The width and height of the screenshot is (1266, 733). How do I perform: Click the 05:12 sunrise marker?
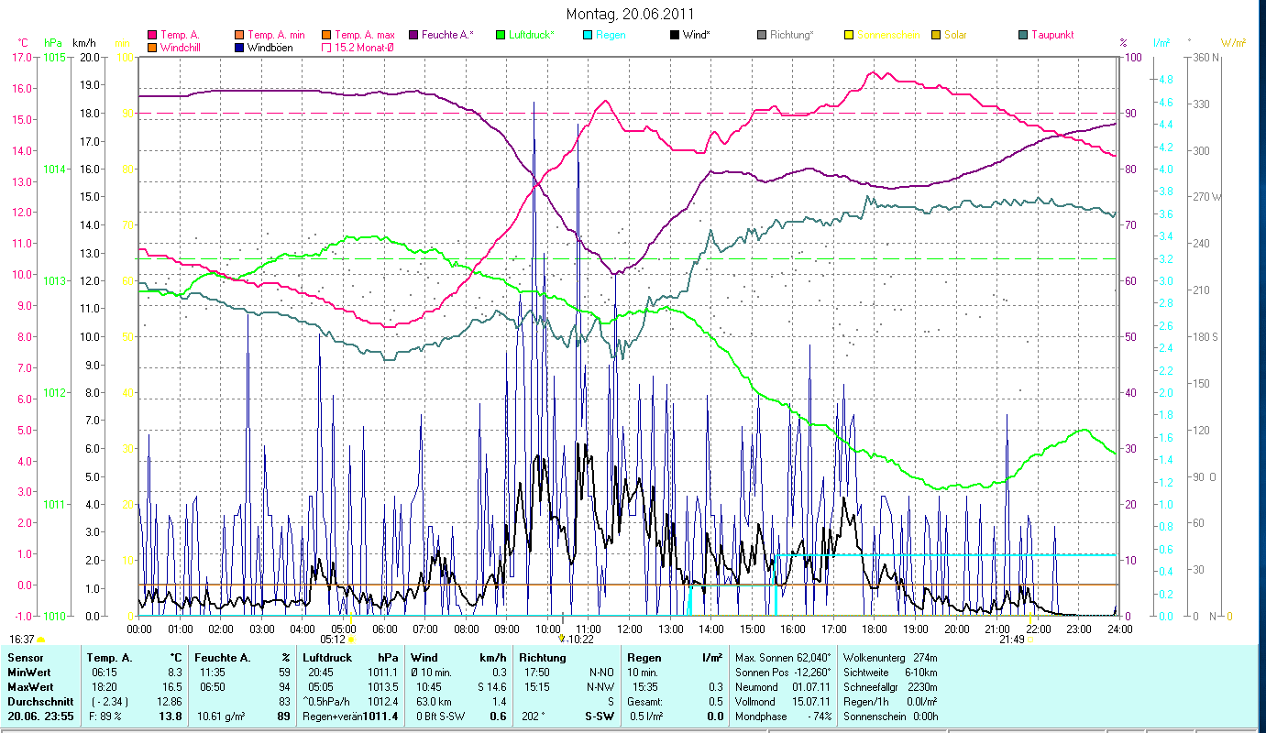coord(333,639)
